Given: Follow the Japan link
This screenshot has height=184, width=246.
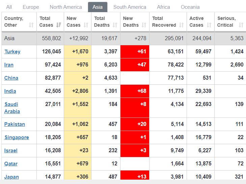Looking at the screenshot, I should (11, 177).
